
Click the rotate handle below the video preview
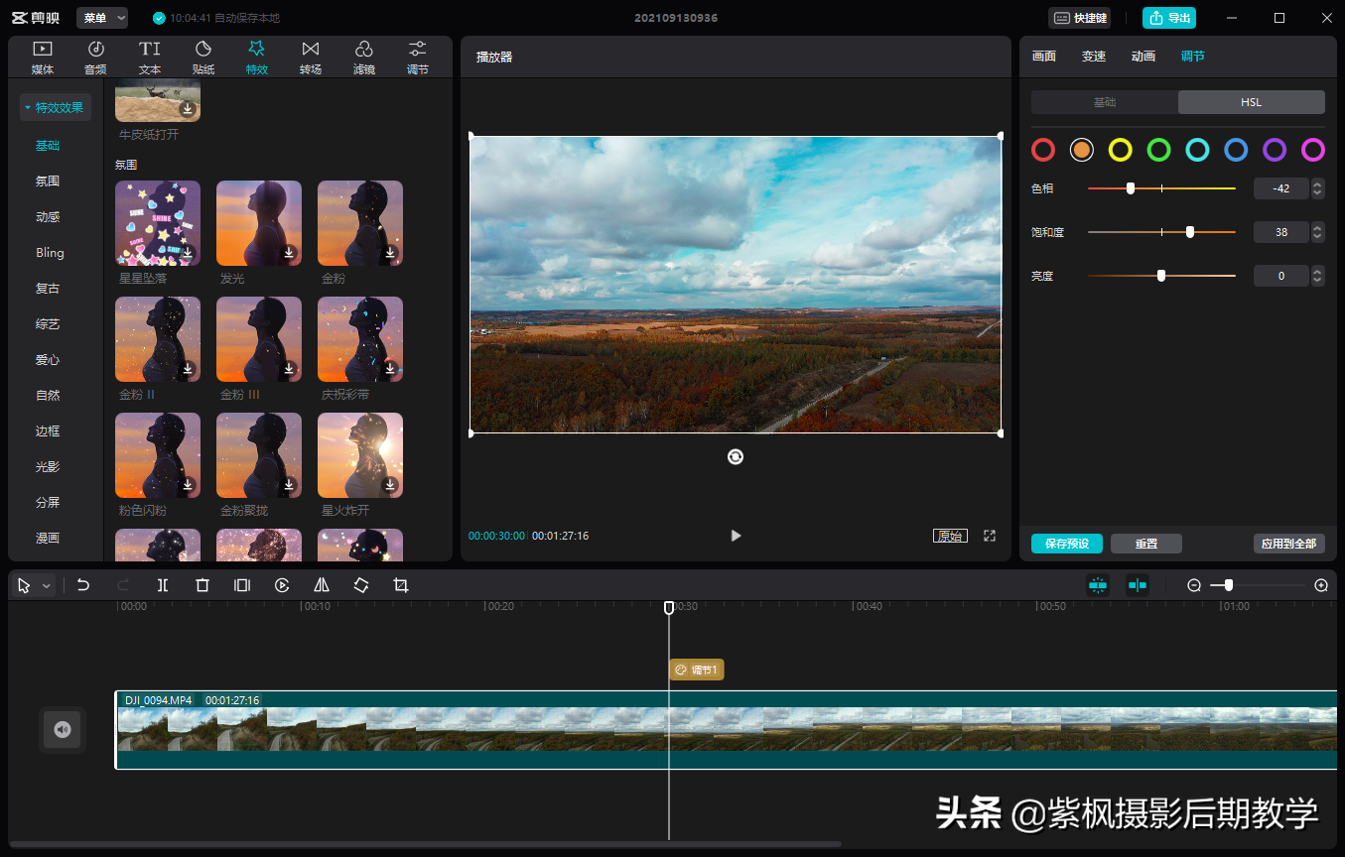736,456
